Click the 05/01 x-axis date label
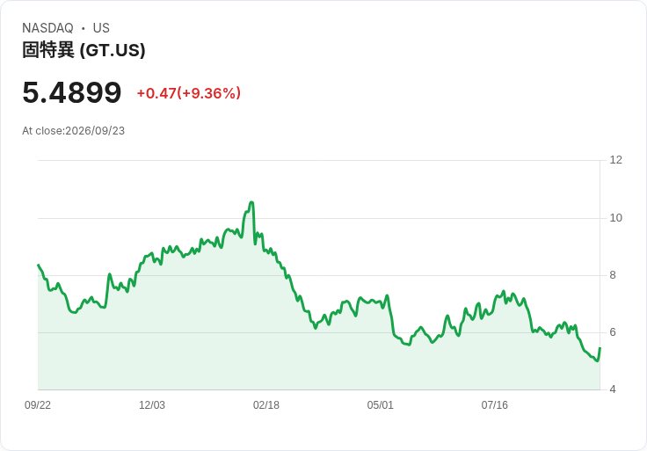 point(381,405)
